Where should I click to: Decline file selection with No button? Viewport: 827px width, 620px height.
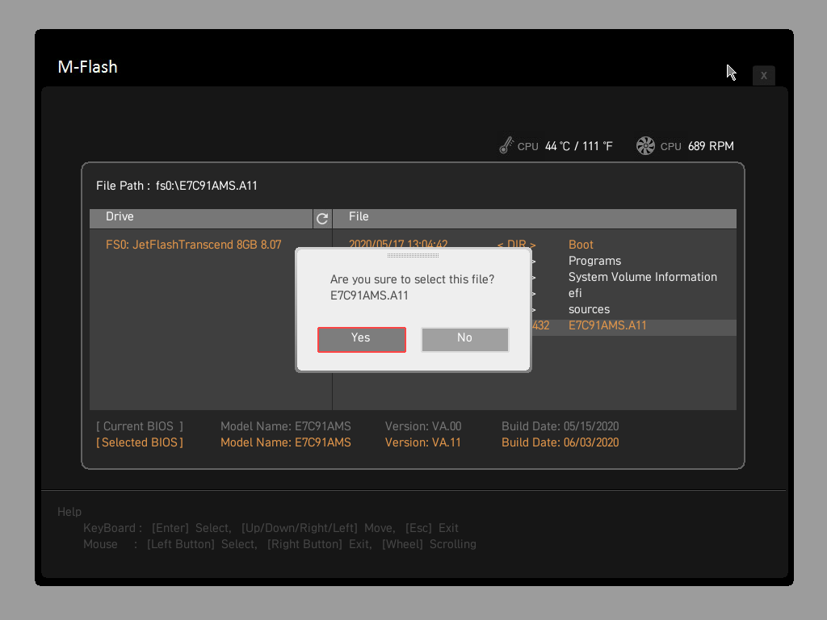(464, 340)
